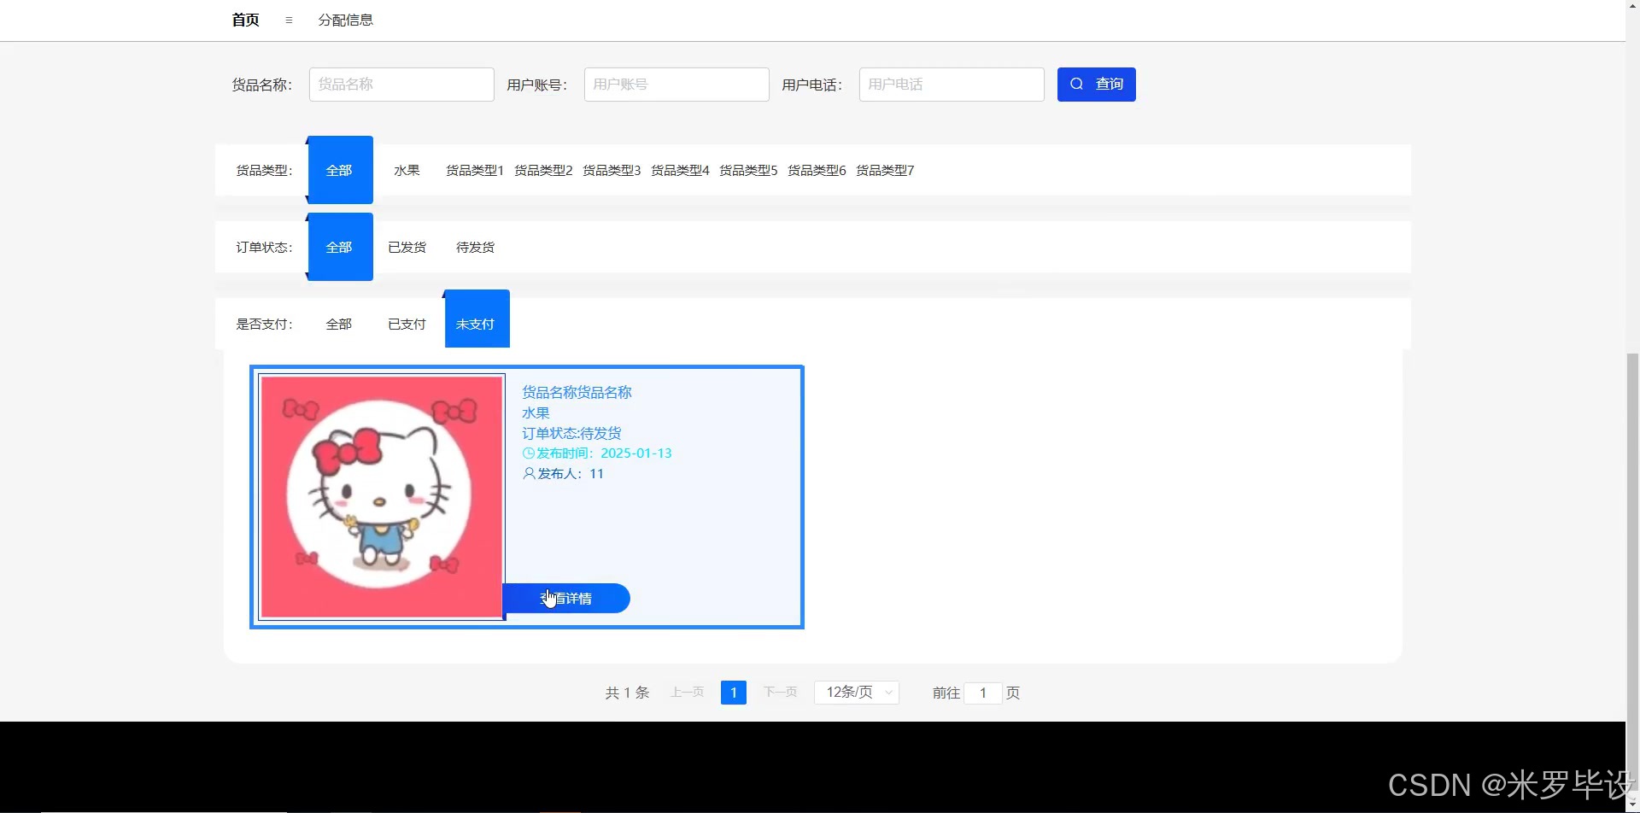This screenshot has height=813, width=1640.
Task: Click the 查询 search button
Action: (x=1097, y=85)
